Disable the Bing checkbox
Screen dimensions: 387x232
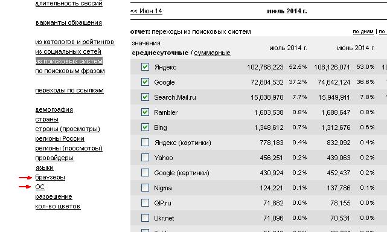(x=145, y=127)
